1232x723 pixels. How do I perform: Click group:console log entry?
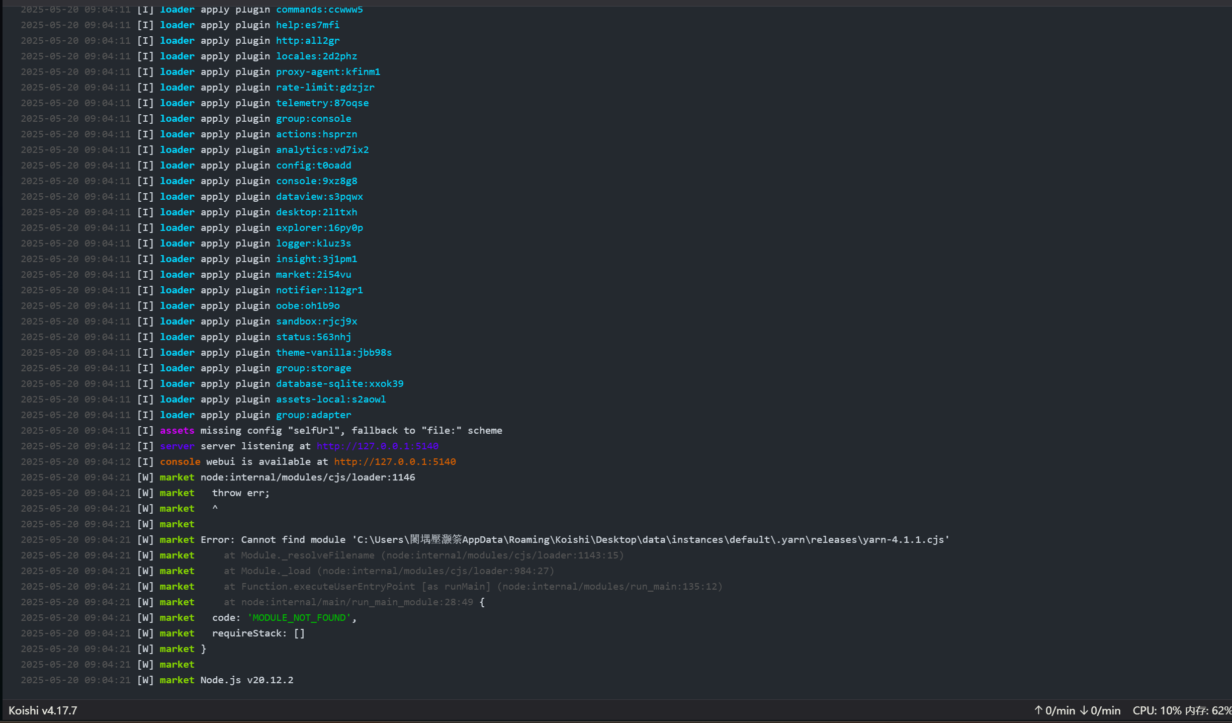[x=313, y=118]
